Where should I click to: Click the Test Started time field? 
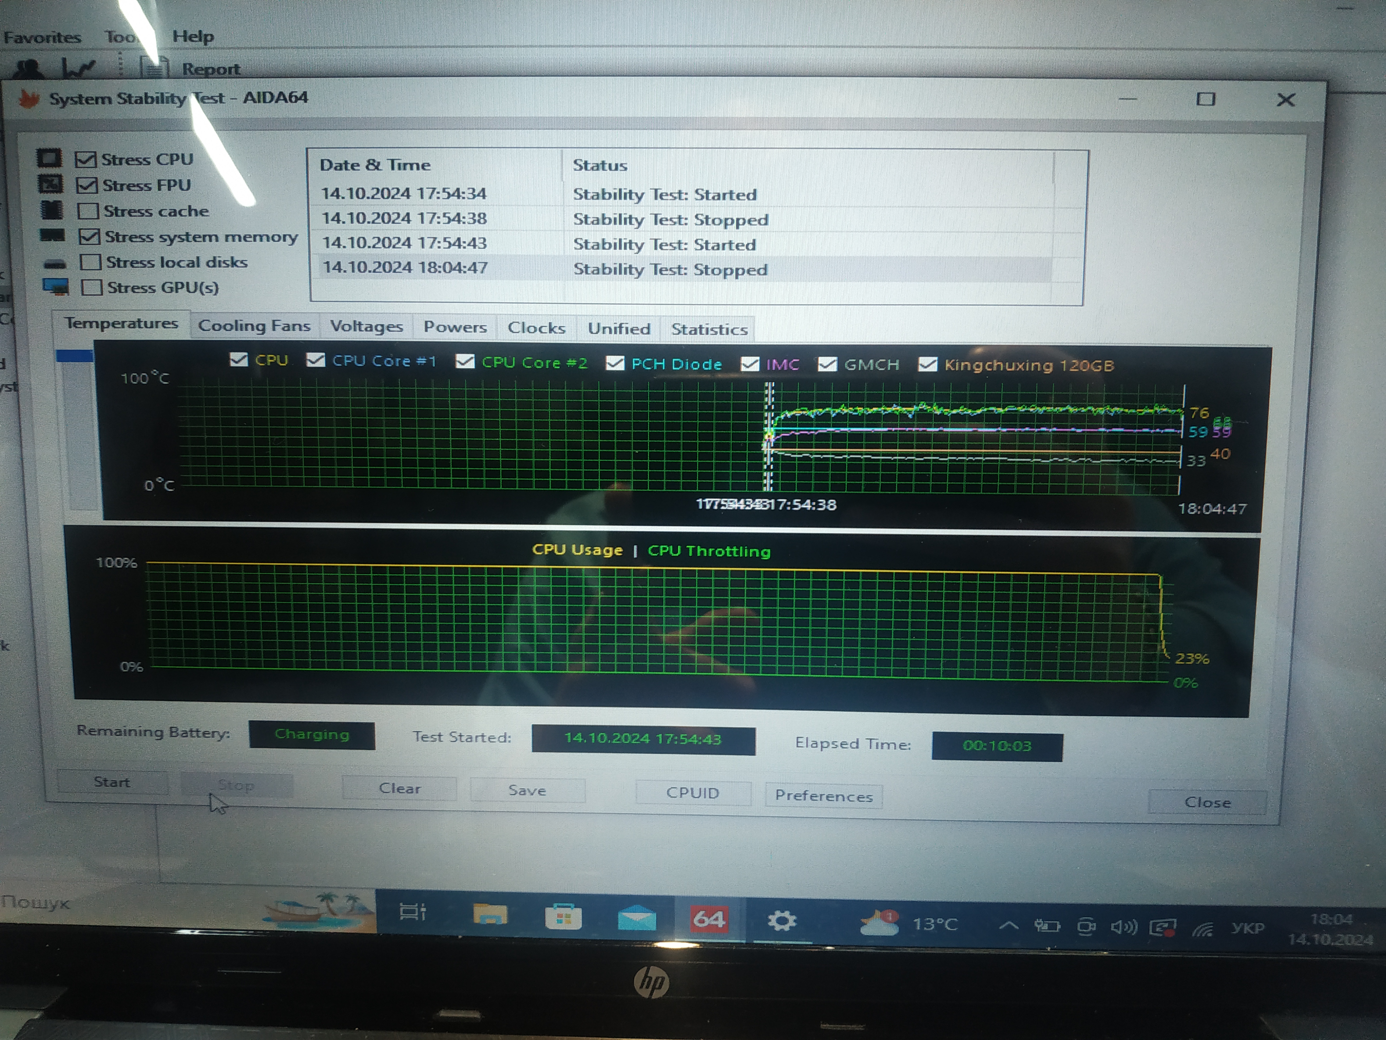643,739
